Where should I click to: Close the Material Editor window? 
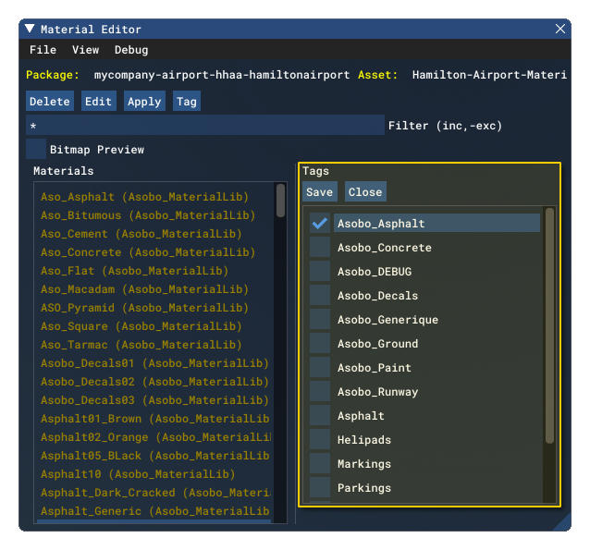tap(560, 30)
